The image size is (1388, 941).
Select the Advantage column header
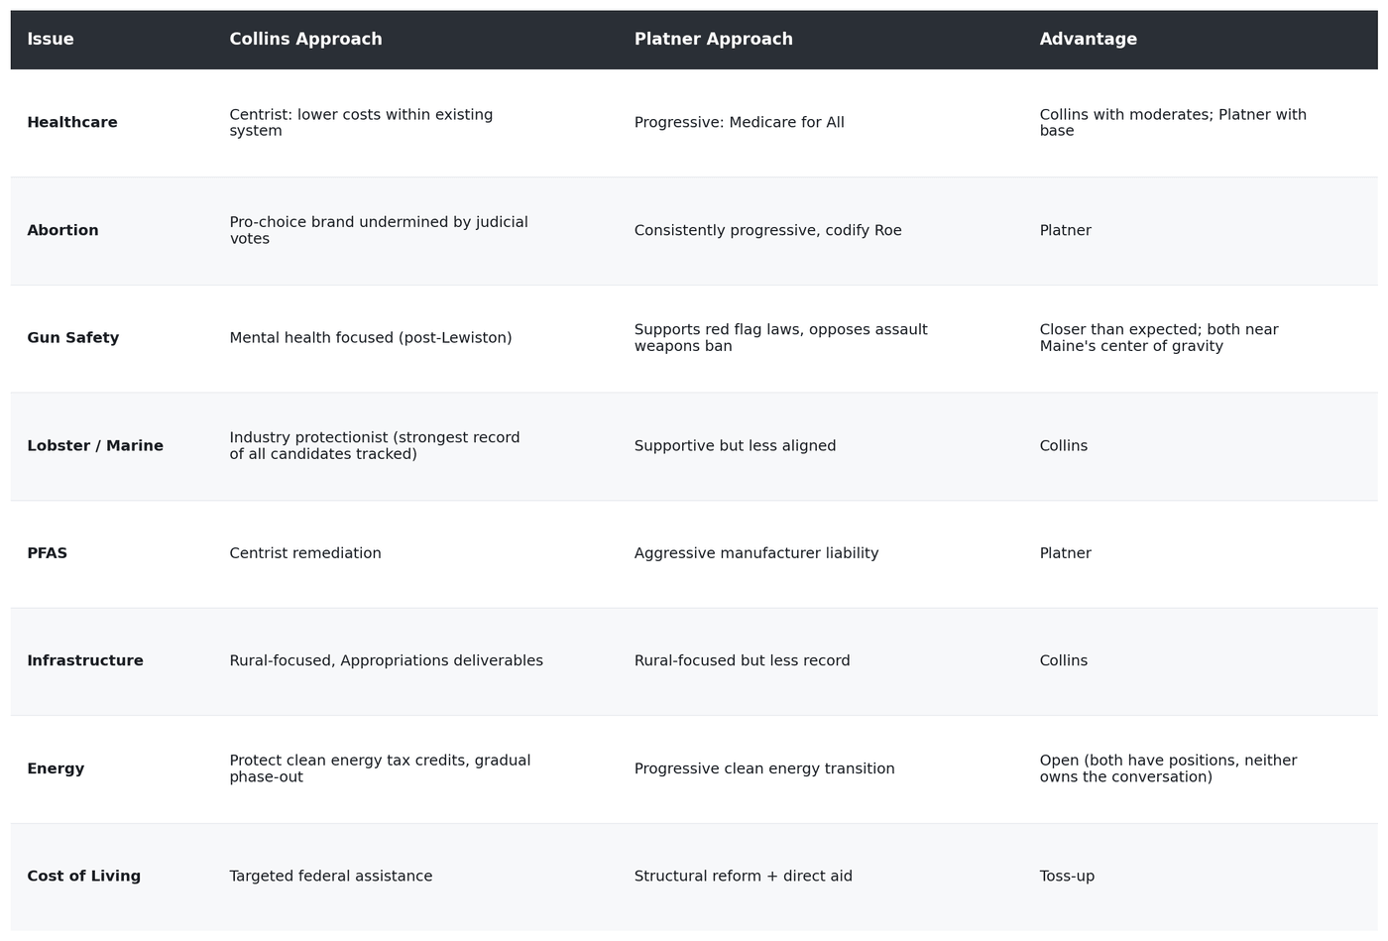(x=1089, y=40)
